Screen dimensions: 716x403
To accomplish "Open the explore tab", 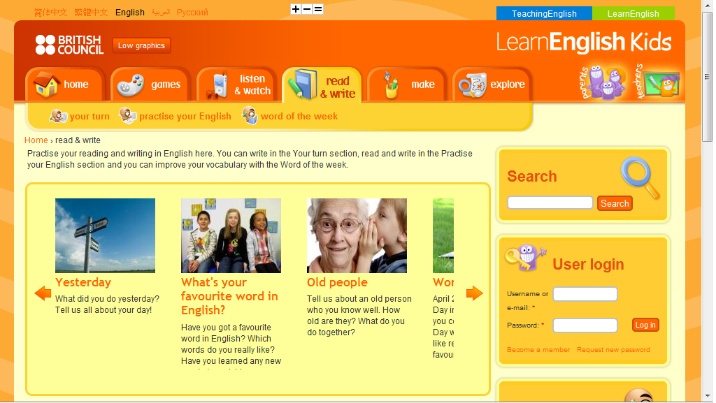I will point(492,85).
